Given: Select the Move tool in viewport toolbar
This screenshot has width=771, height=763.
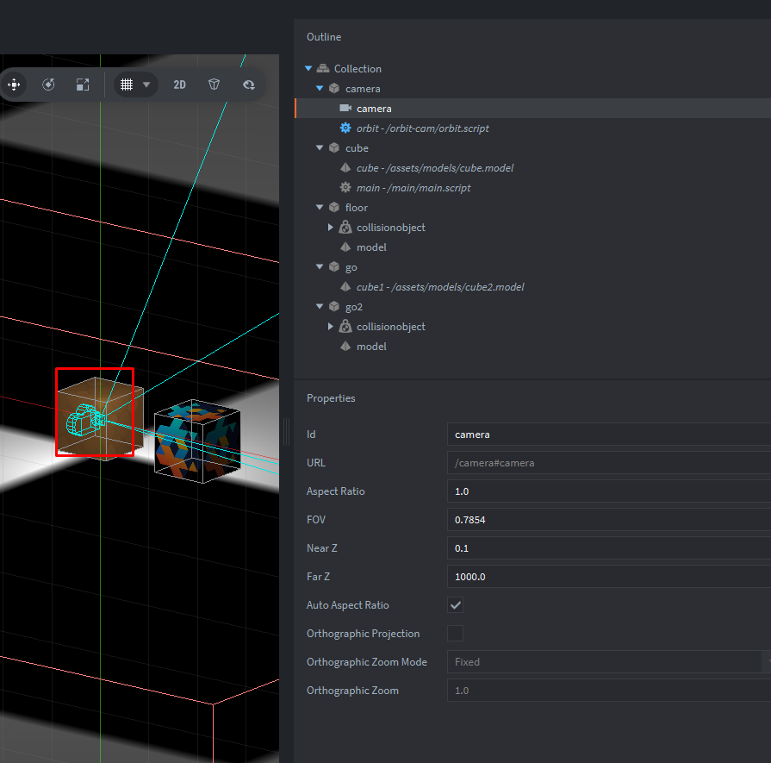Looking at the screenshot, I should (x=14, y=84).
